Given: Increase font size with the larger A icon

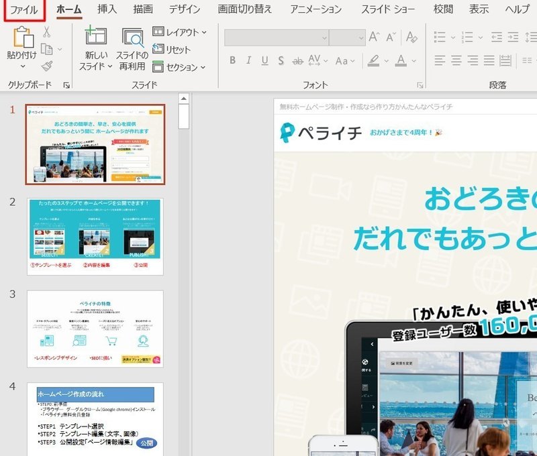Looking at the screenshot, I should pos(374,37).
